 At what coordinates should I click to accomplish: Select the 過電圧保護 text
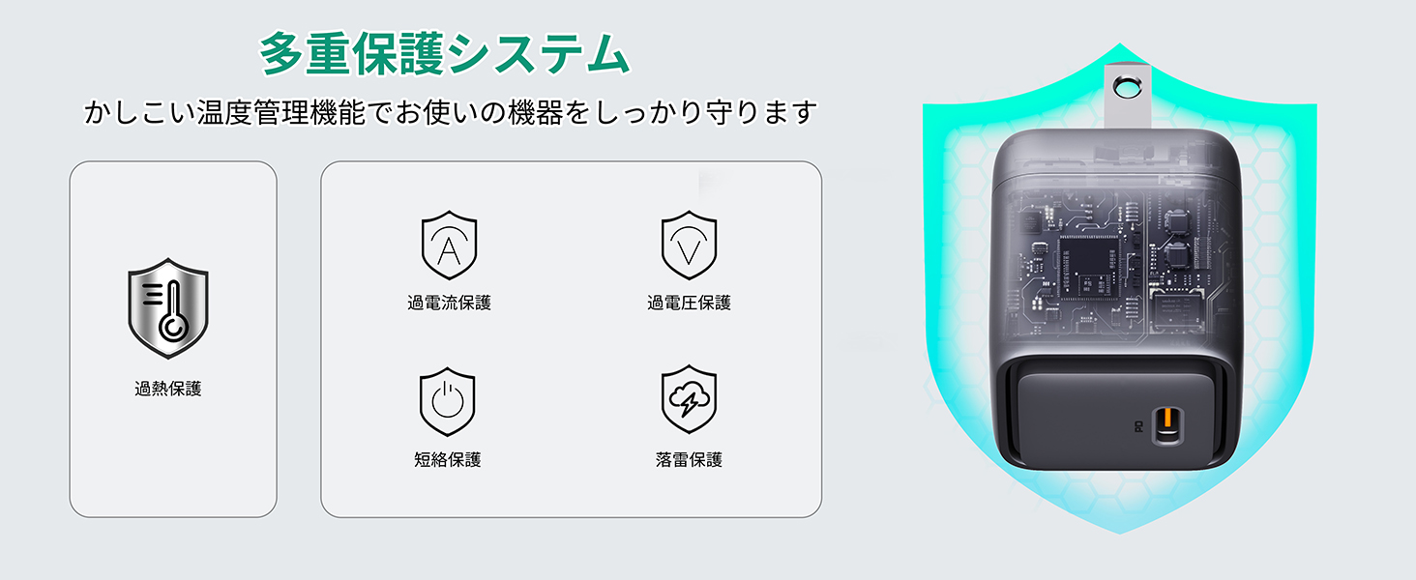pyautogui.click(x=689, y=303)
